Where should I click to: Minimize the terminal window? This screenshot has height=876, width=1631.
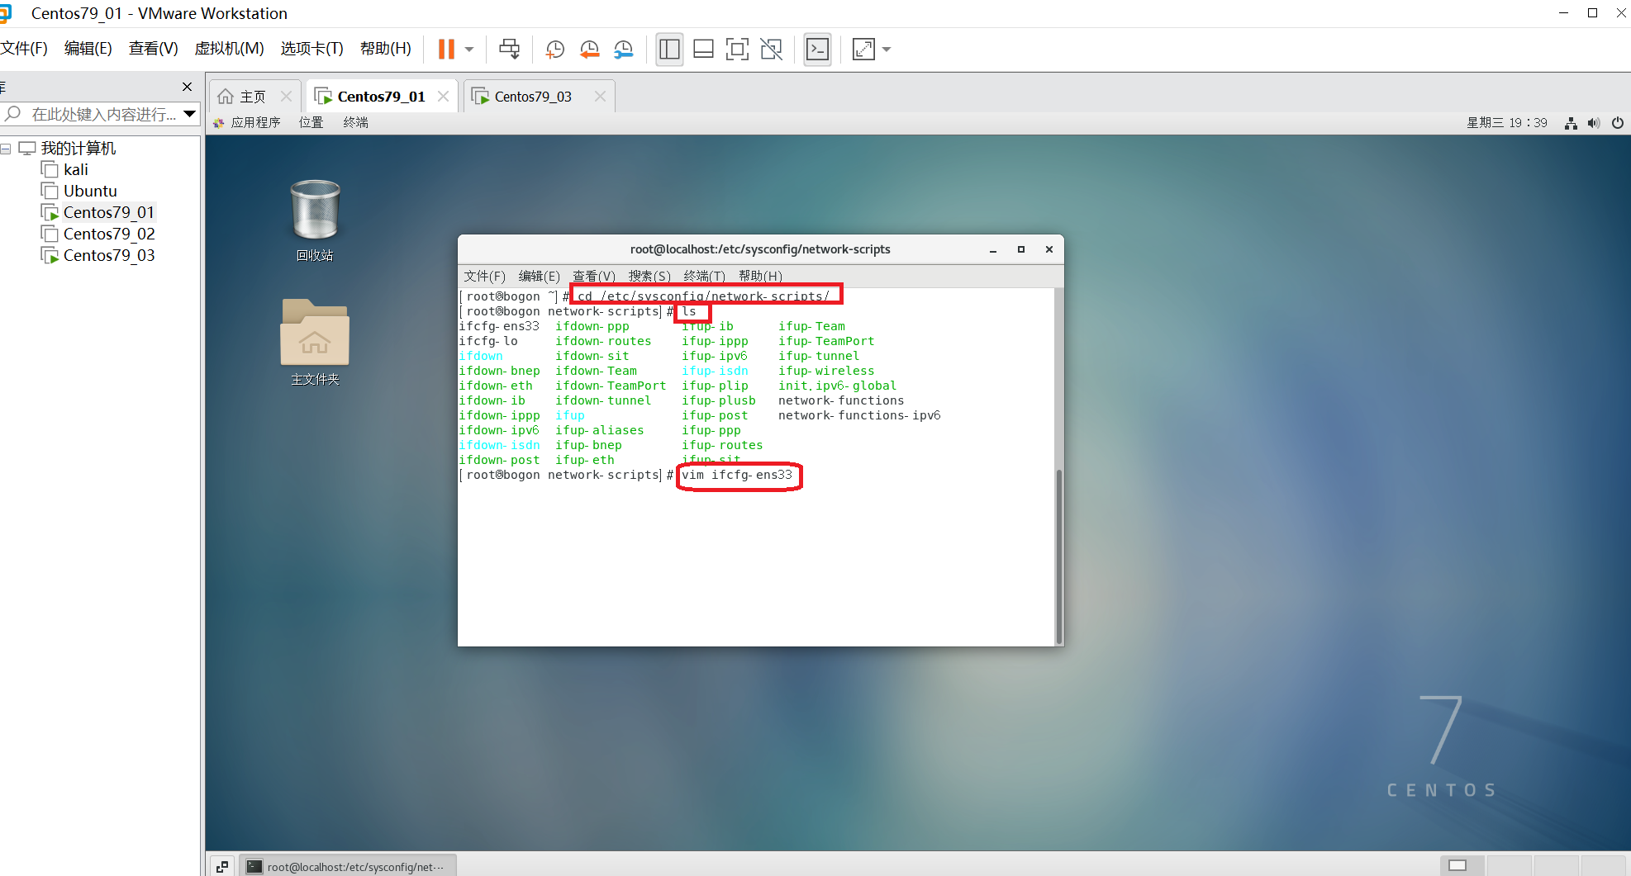tap(993, 249)
